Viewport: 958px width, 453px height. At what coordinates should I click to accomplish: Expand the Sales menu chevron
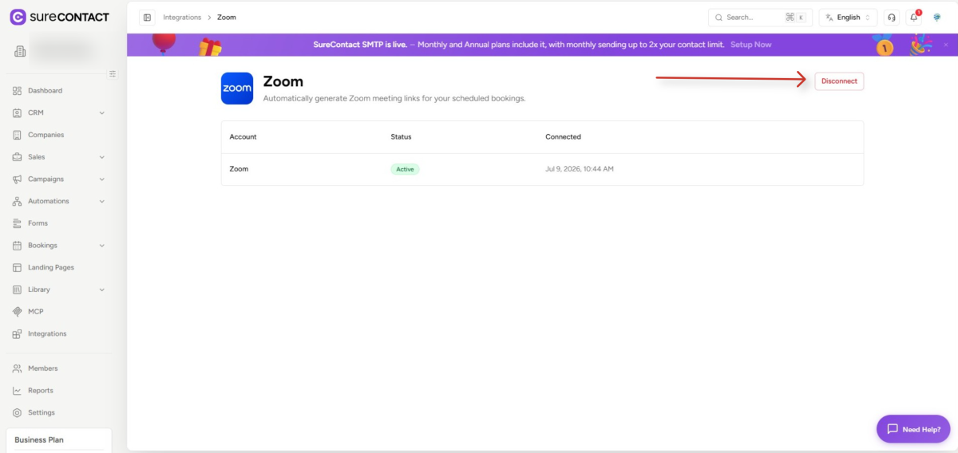tap(102, 157)
